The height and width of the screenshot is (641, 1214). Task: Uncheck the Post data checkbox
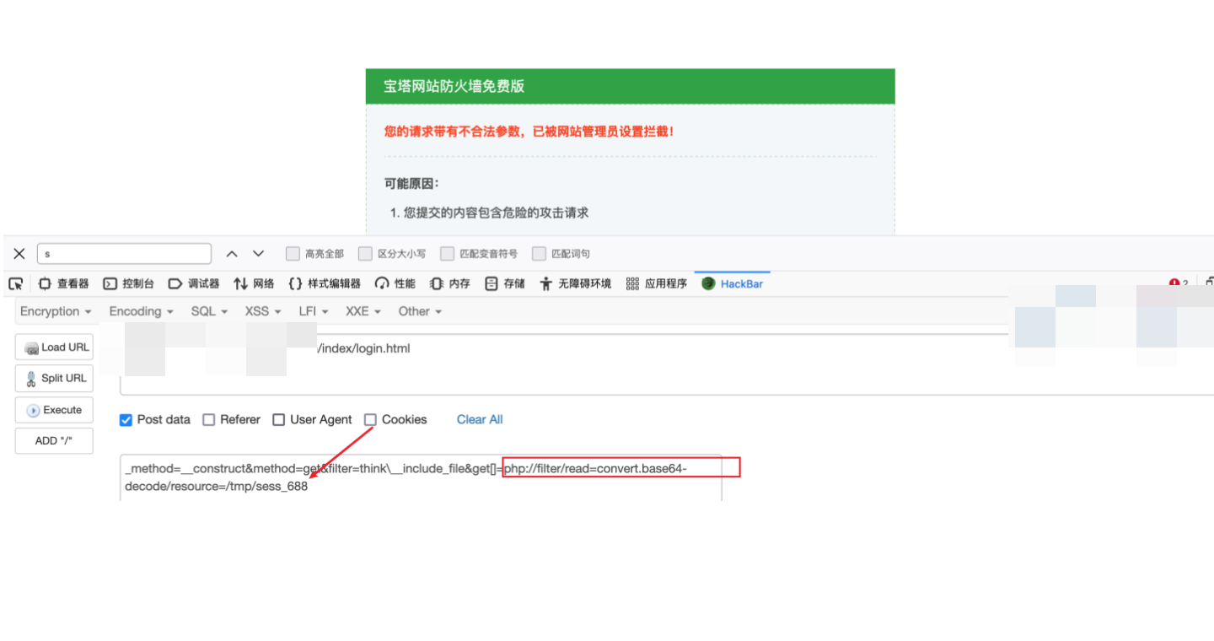tap(126, 419)
